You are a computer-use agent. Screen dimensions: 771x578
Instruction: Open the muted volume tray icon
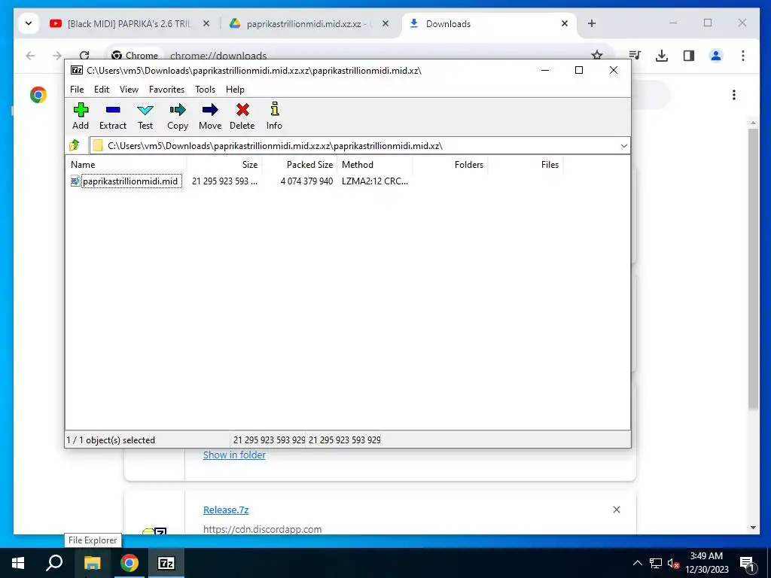[x=674, y=563]
